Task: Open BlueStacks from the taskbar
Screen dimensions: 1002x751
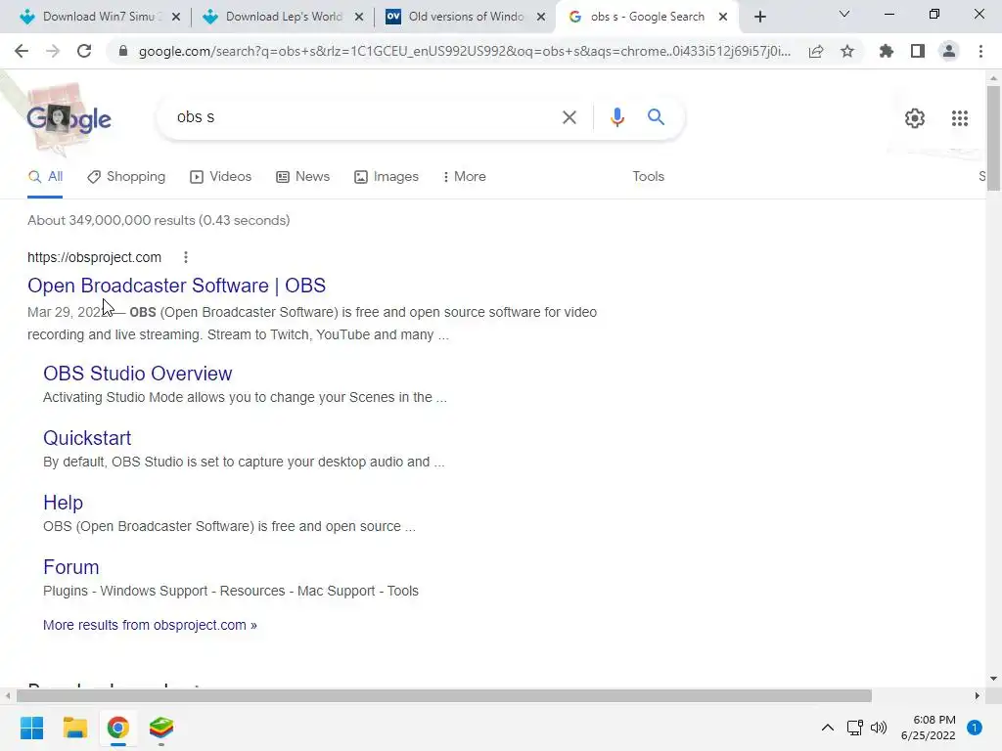Action: pyautogui.click(x=161, y=728)
